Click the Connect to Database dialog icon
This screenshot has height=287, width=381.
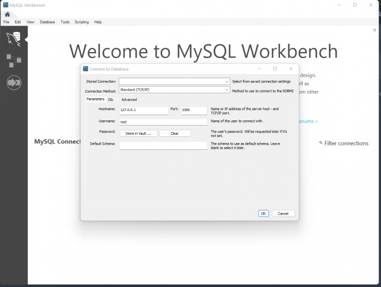tap(85, 69)
